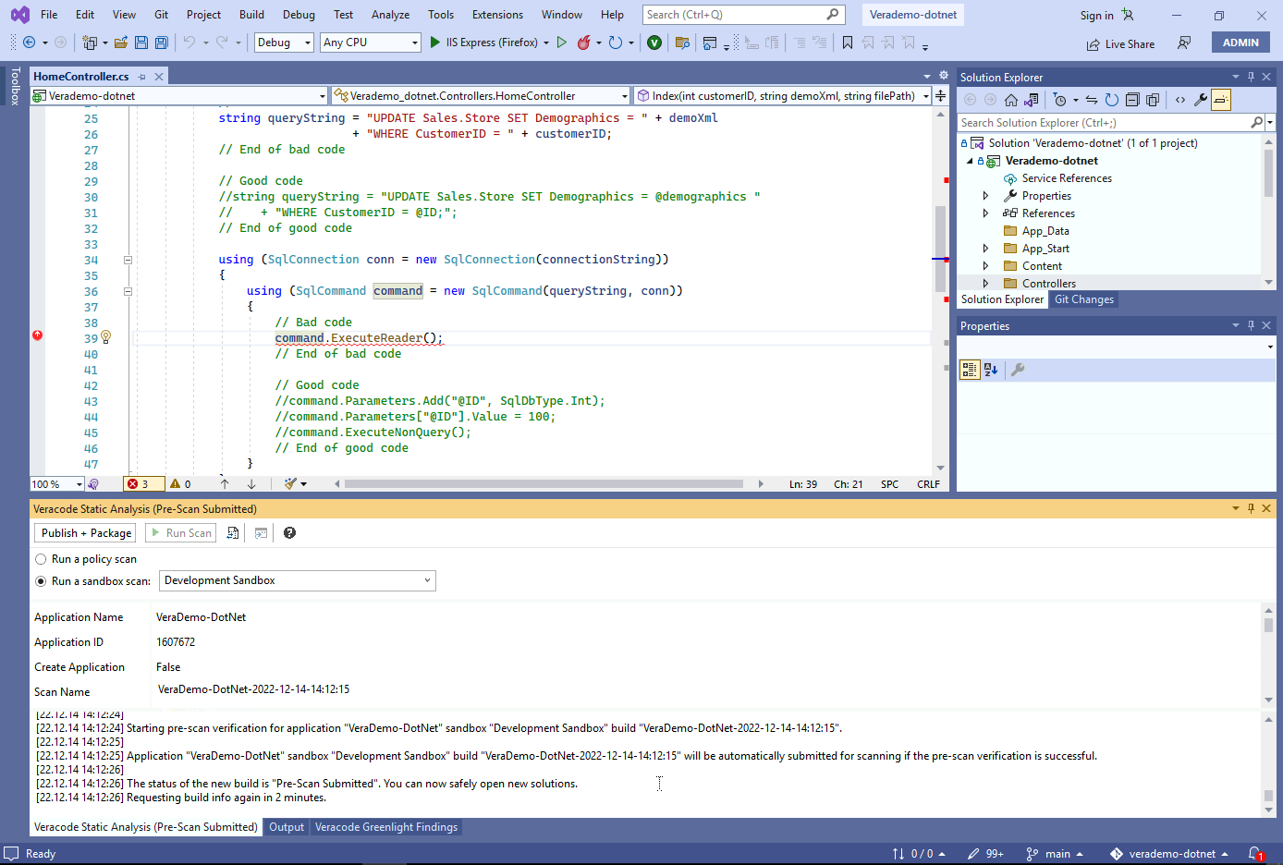This screenshot has width=1283, height=865.
Task: Click the notifications bell in status bar
Action: coord(1255,854)
